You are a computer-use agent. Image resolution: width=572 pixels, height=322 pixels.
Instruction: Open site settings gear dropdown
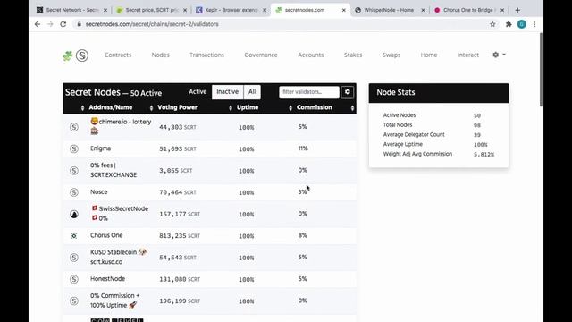[x=499, y=55]
